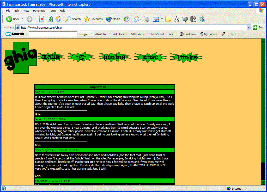267x192 pixels.
Task: Open the Favorites menu
Action: [x=39, y=10]
